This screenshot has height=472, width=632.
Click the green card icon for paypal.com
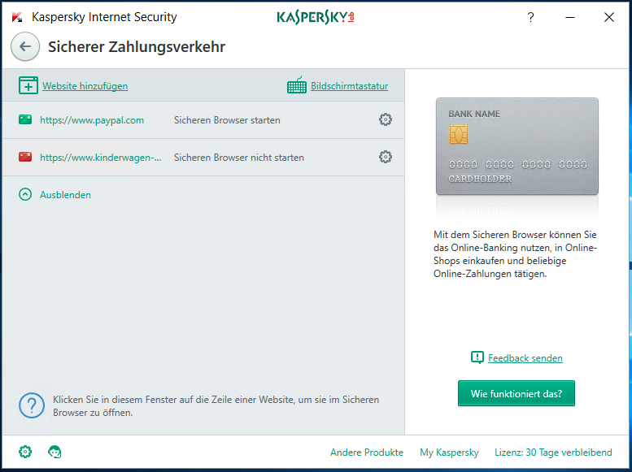[x=25, y=119]
